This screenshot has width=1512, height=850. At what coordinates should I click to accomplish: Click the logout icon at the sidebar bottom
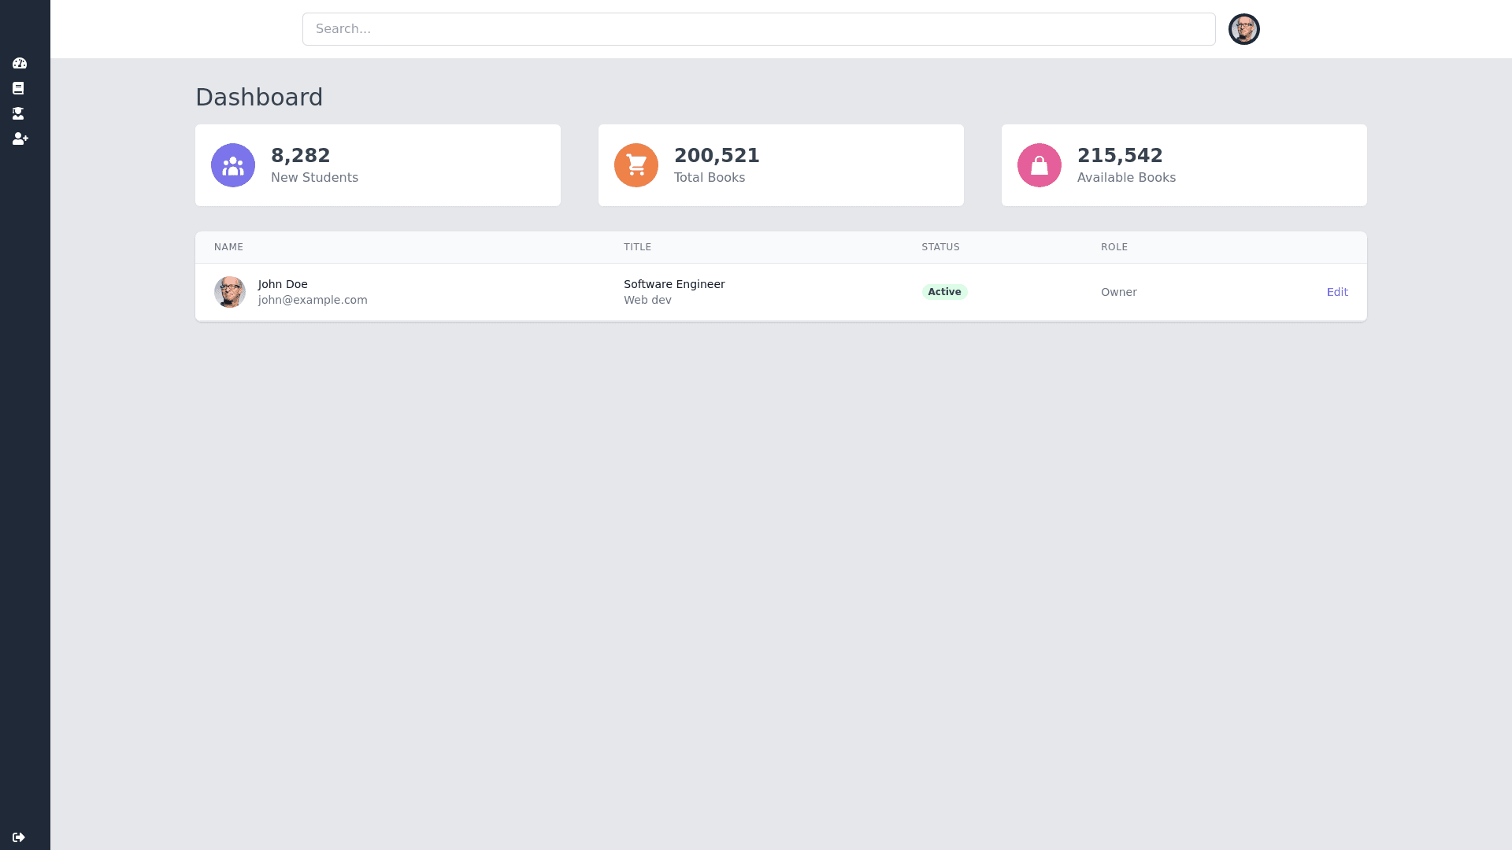point(19,837)
